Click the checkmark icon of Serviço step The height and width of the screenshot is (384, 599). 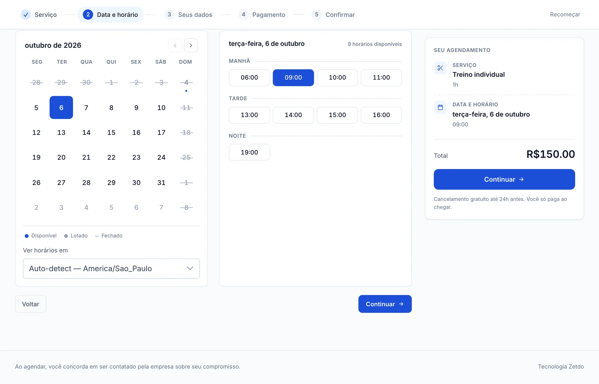[x=25, y=15]
